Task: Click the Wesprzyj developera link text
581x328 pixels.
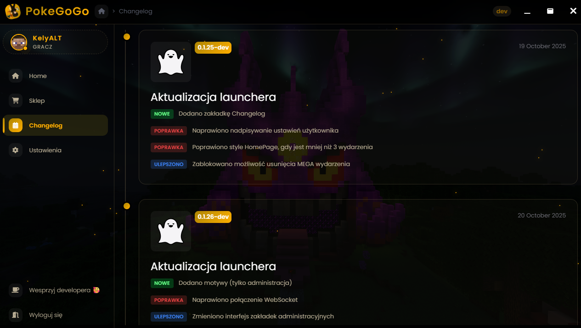Action: pyautogui.click(x=60, y=290)
